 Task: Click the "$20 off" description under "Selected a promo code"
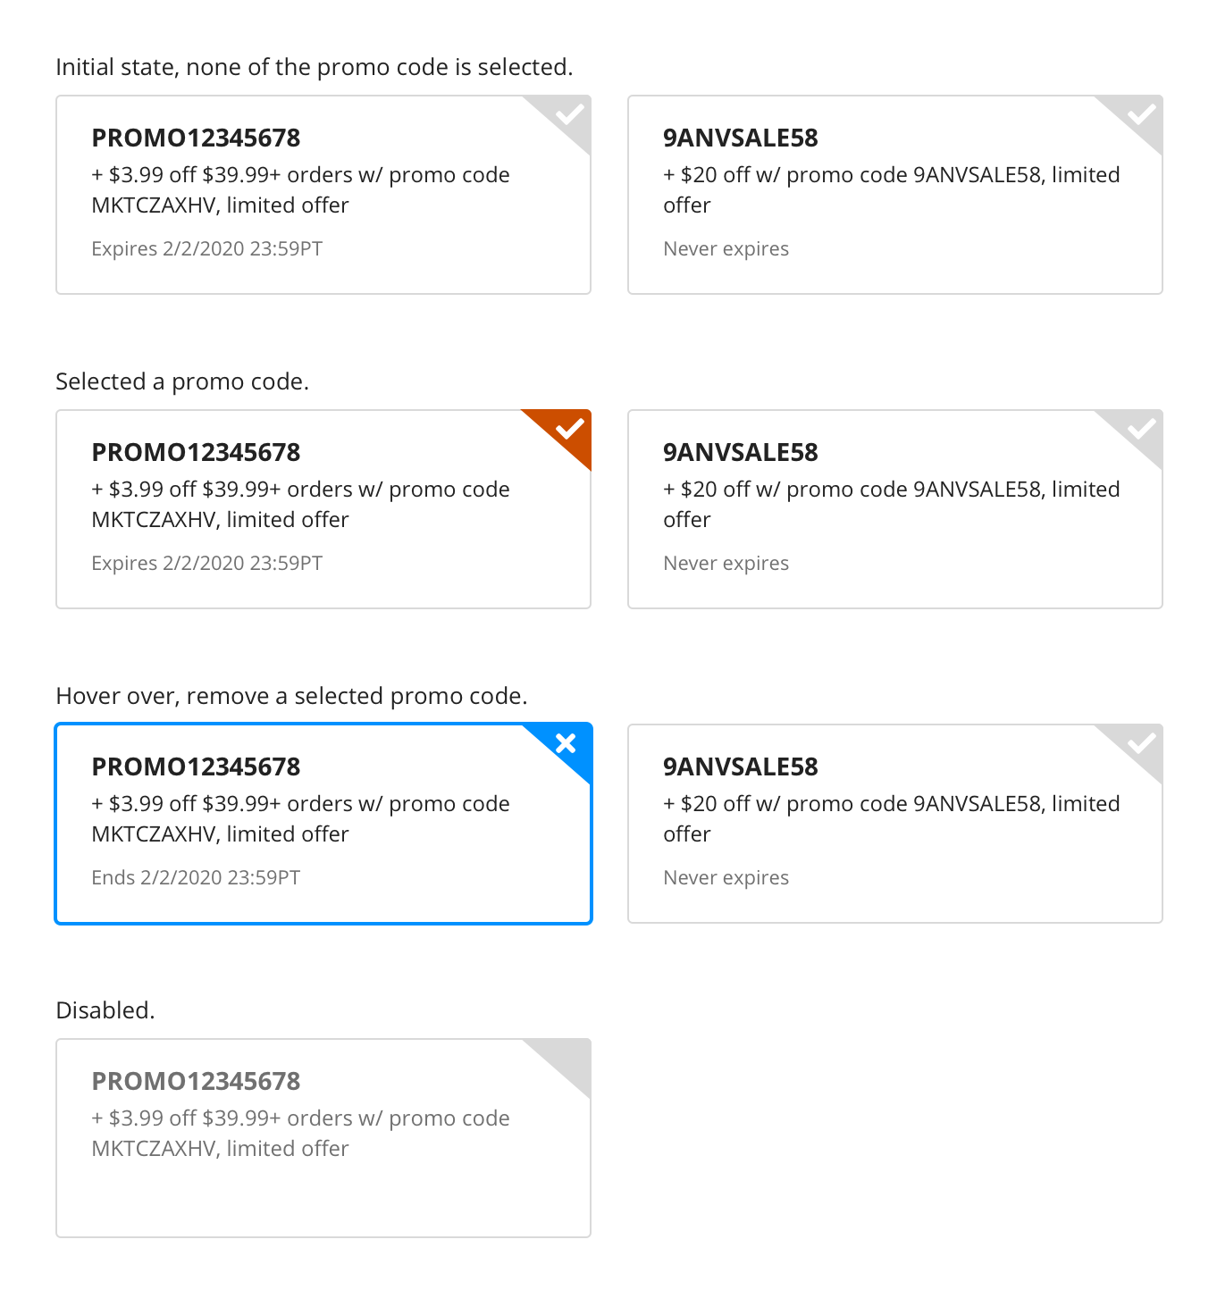point(891,504)
